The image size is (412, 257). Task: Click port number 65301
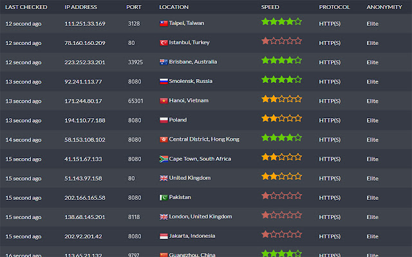[x=136, y=101]
